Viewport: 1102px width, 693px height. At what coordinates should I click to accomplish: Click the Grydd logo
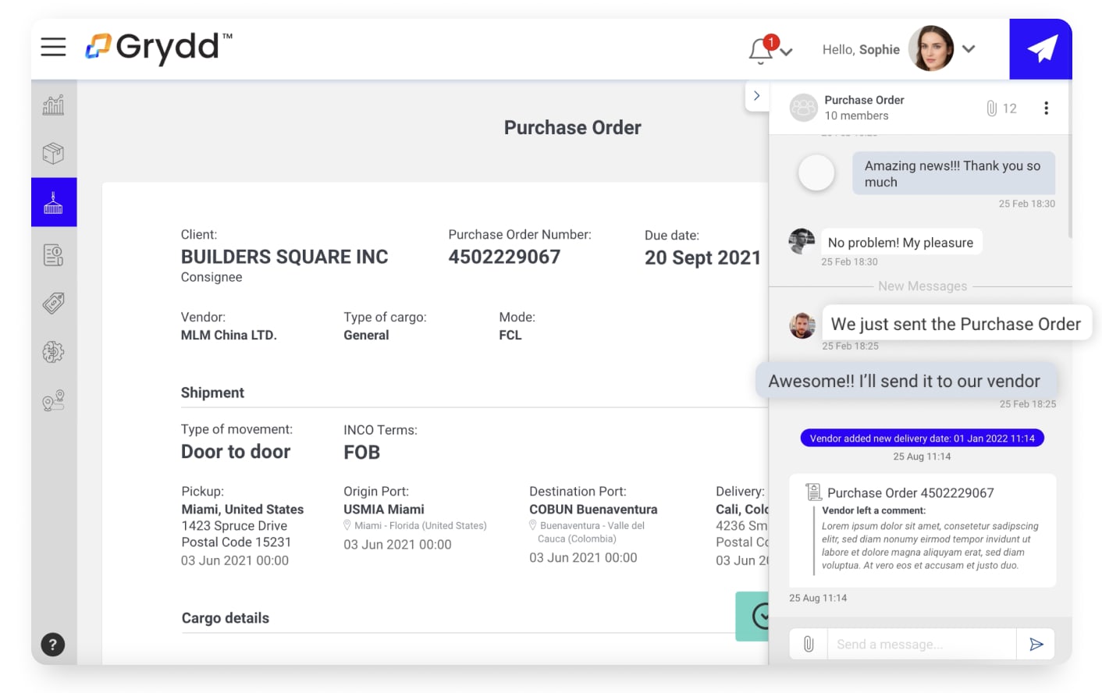click(x=158, y=47)
